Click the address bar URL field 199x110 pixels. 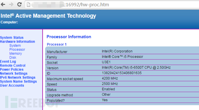click(112, 5)
